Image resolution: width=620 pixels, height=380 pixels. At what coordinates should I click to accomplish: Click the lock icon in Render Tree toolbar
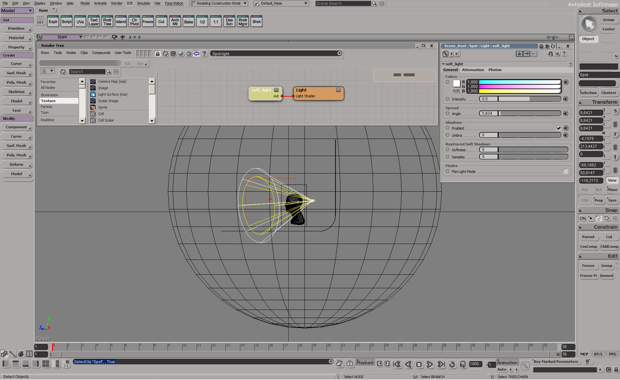pyautogui.click(x=158, y=54)
